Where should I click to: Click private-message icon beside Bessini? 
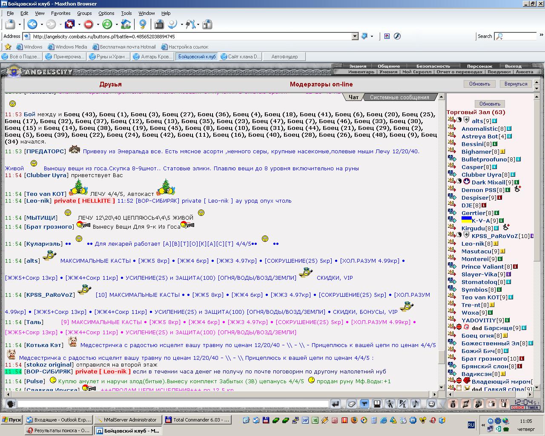coord(452,144)
